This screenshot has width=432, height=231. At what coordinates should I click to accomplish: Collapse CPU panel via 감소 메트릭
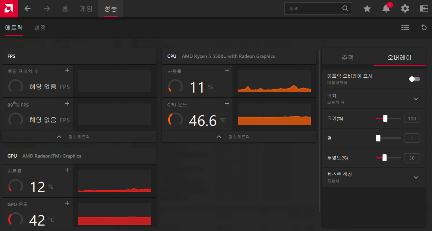[x=239, y=137]
